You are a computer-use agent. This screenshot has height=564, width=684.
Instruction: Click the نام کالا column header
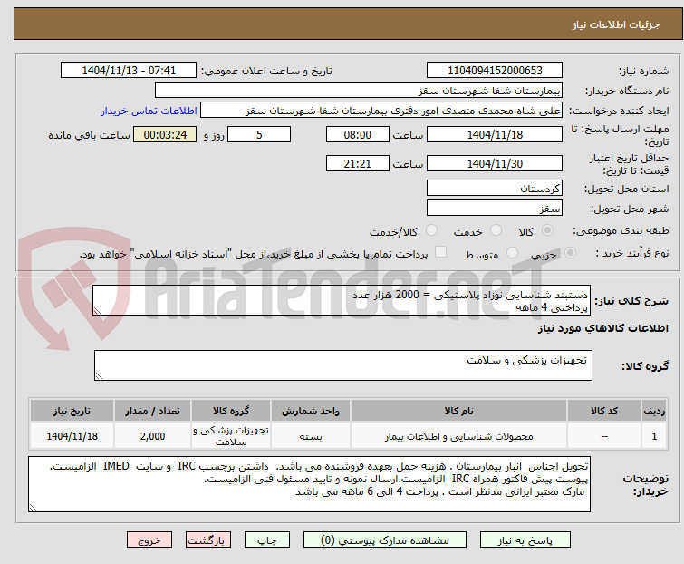[459, 411]
